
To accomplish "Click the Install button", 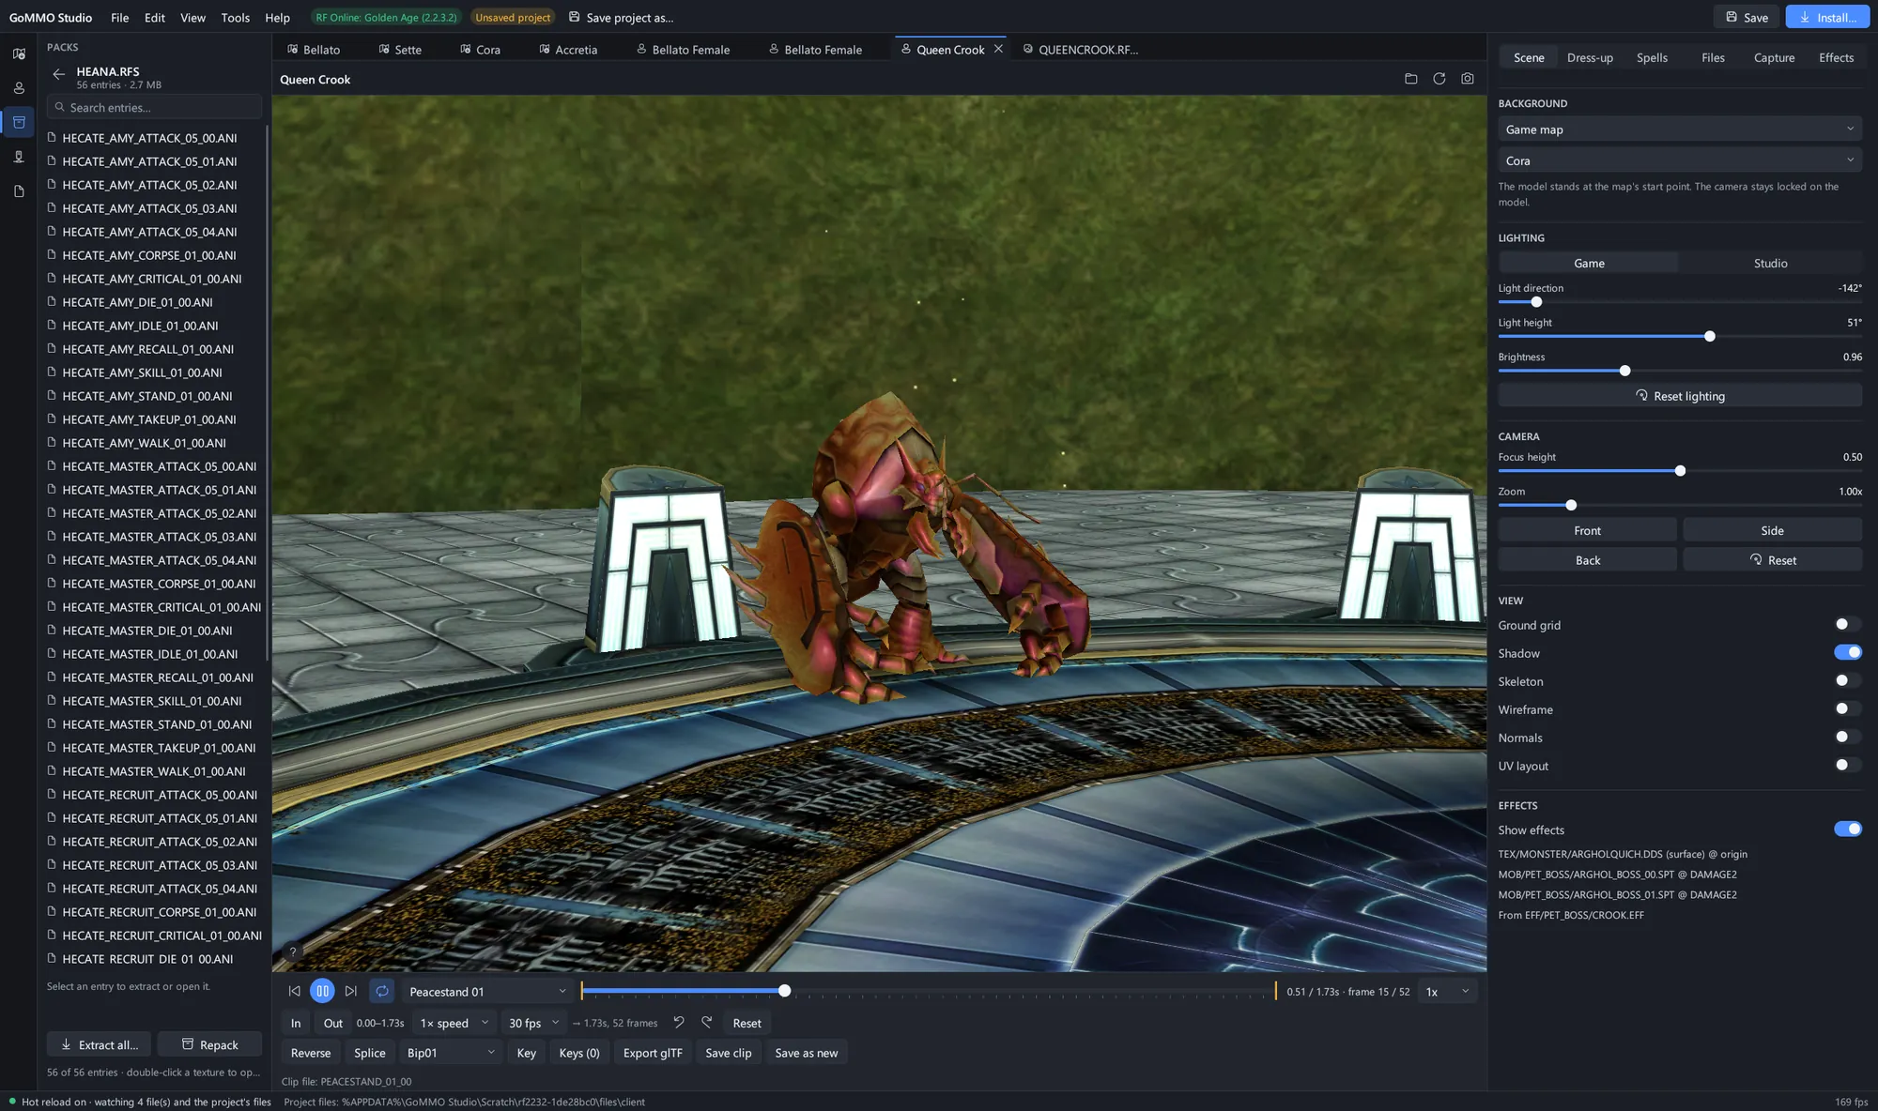I will [1827, 17].
